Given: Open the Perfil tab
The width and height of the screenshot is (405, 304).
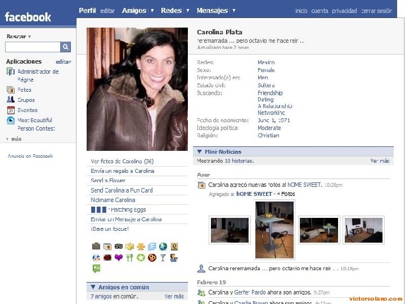Looking at the screenshot, I should pyautogui.click(x=87, y=10).
